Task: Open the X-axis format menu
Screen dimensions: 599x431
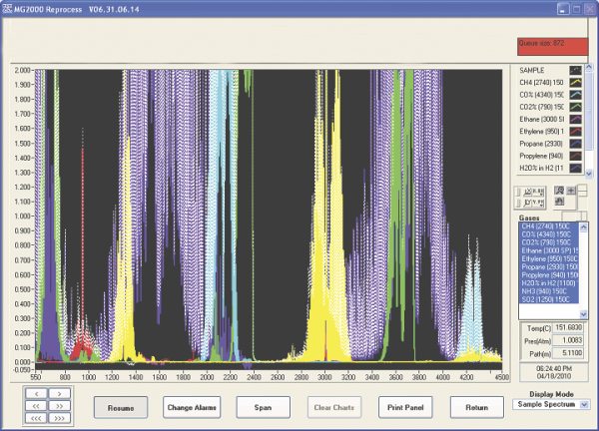Action: [x=538, y=192]
